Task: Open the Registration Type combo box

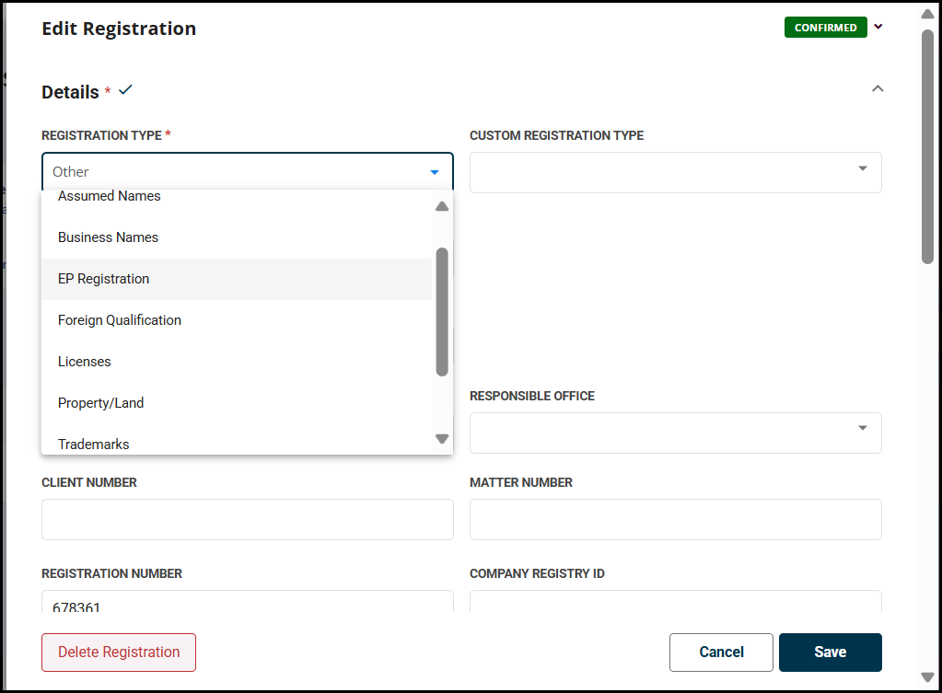Action: click(x=248, y=172)
